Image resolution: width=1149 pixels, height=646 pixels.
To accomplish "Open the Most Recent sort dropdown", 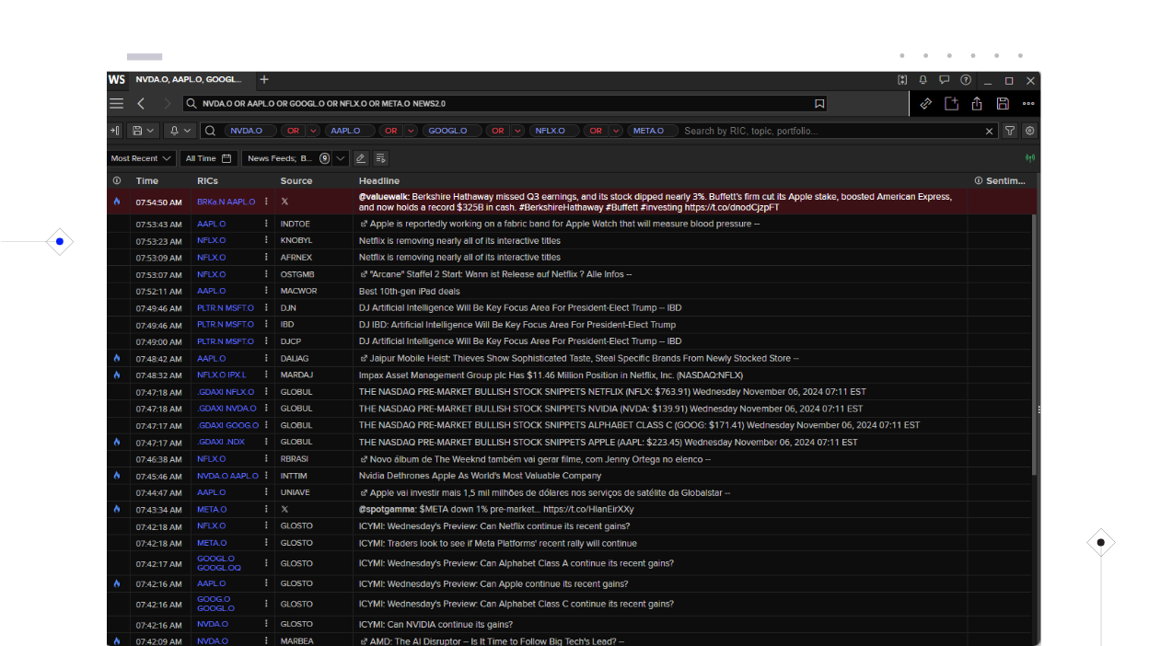I will click(x=141, y=158).
